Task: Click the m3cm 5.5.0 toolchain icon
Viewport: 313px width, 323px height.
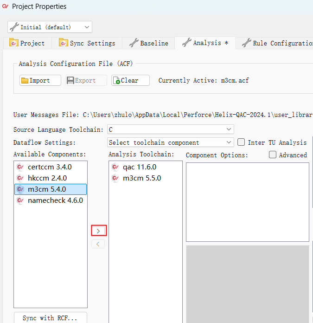Action: [x=115, y=178]
